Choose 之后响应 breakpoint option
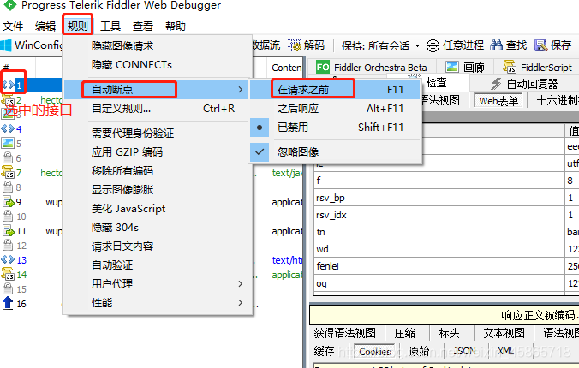 (335, 108)
